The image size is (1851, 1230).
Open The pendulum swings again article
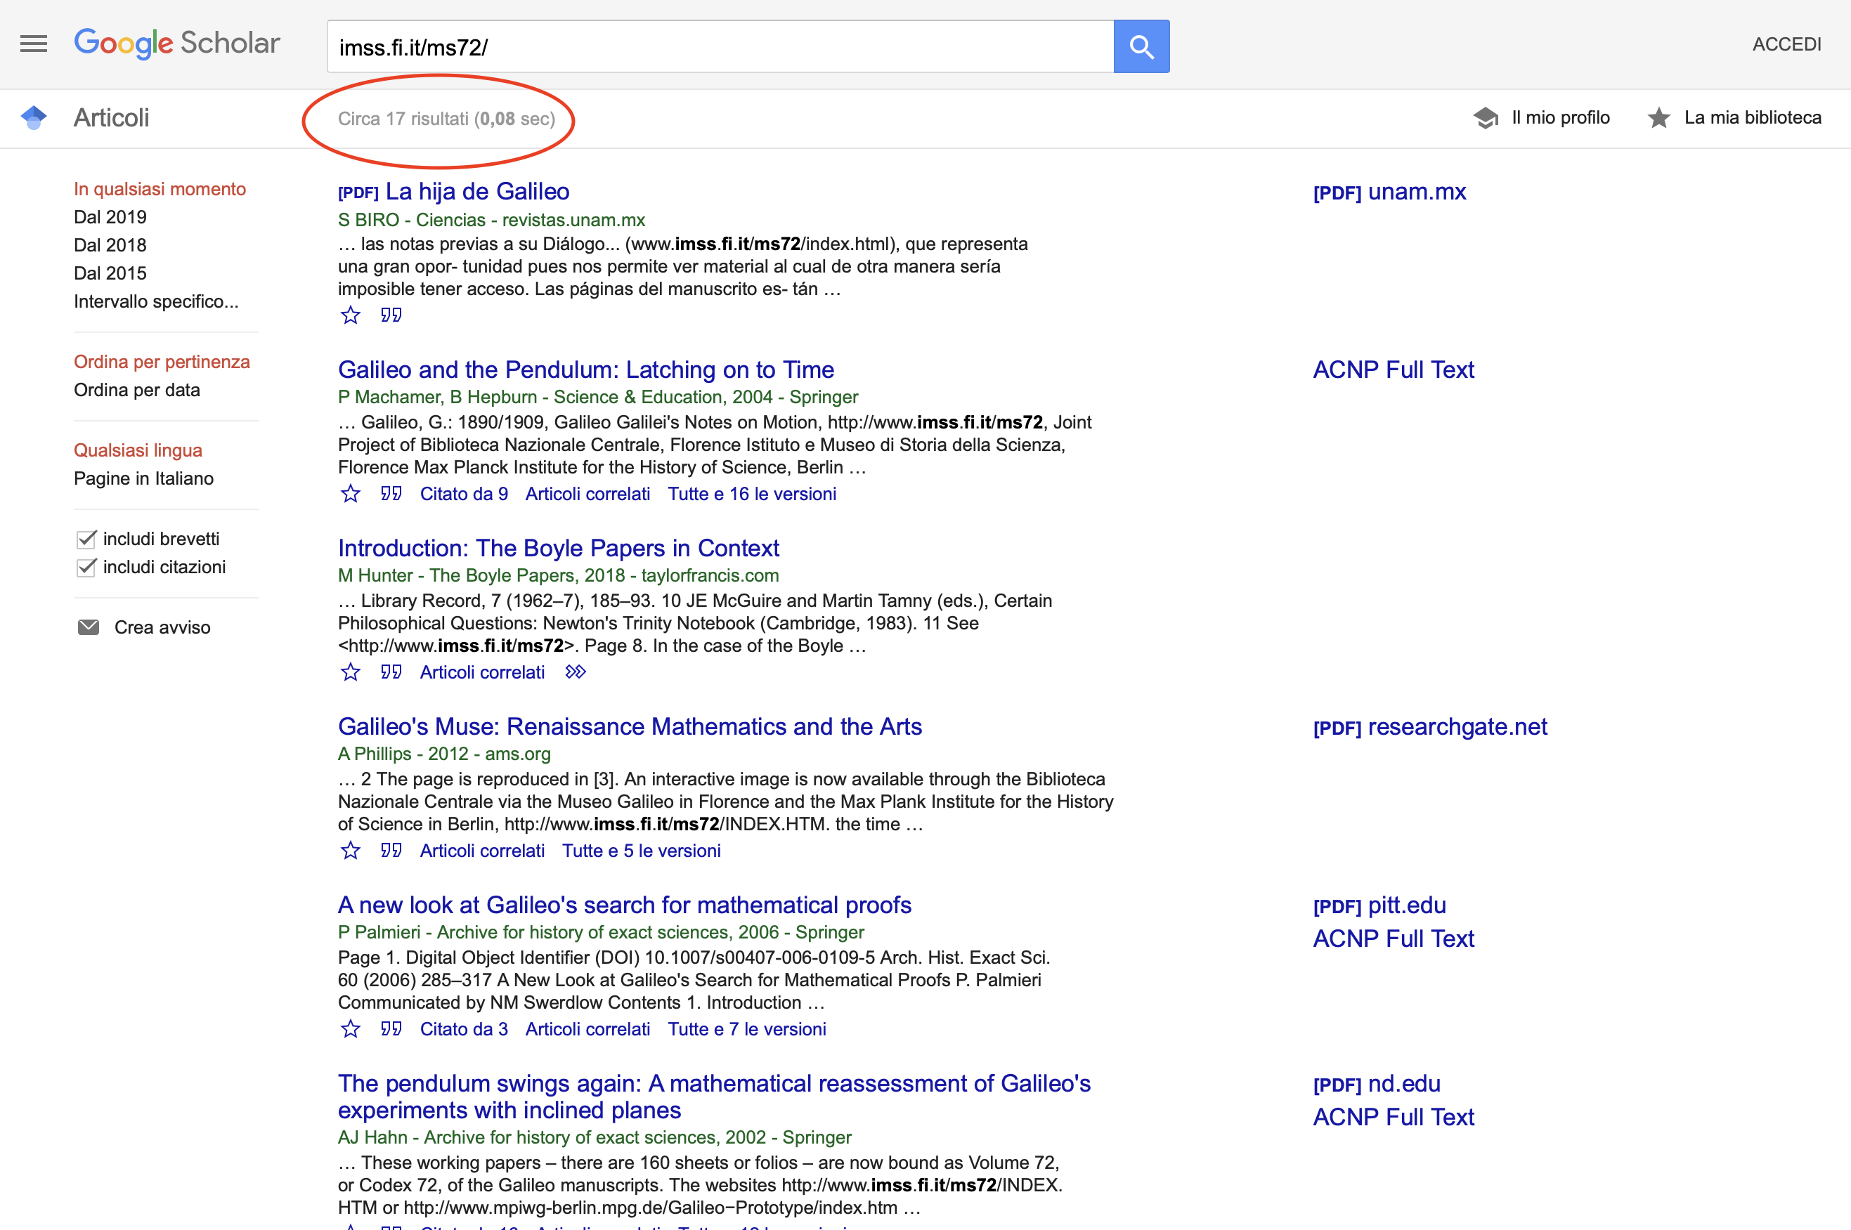click(714, 1097)
